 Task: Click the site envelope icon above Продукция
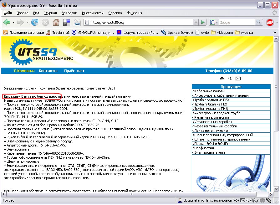238,78
